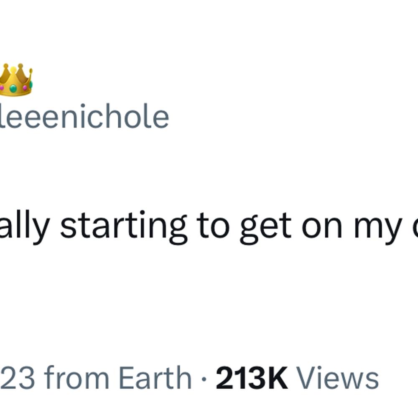Click the crown emoji in display name
The width and height of the screenshot is (418, 418).
point(15,79)
